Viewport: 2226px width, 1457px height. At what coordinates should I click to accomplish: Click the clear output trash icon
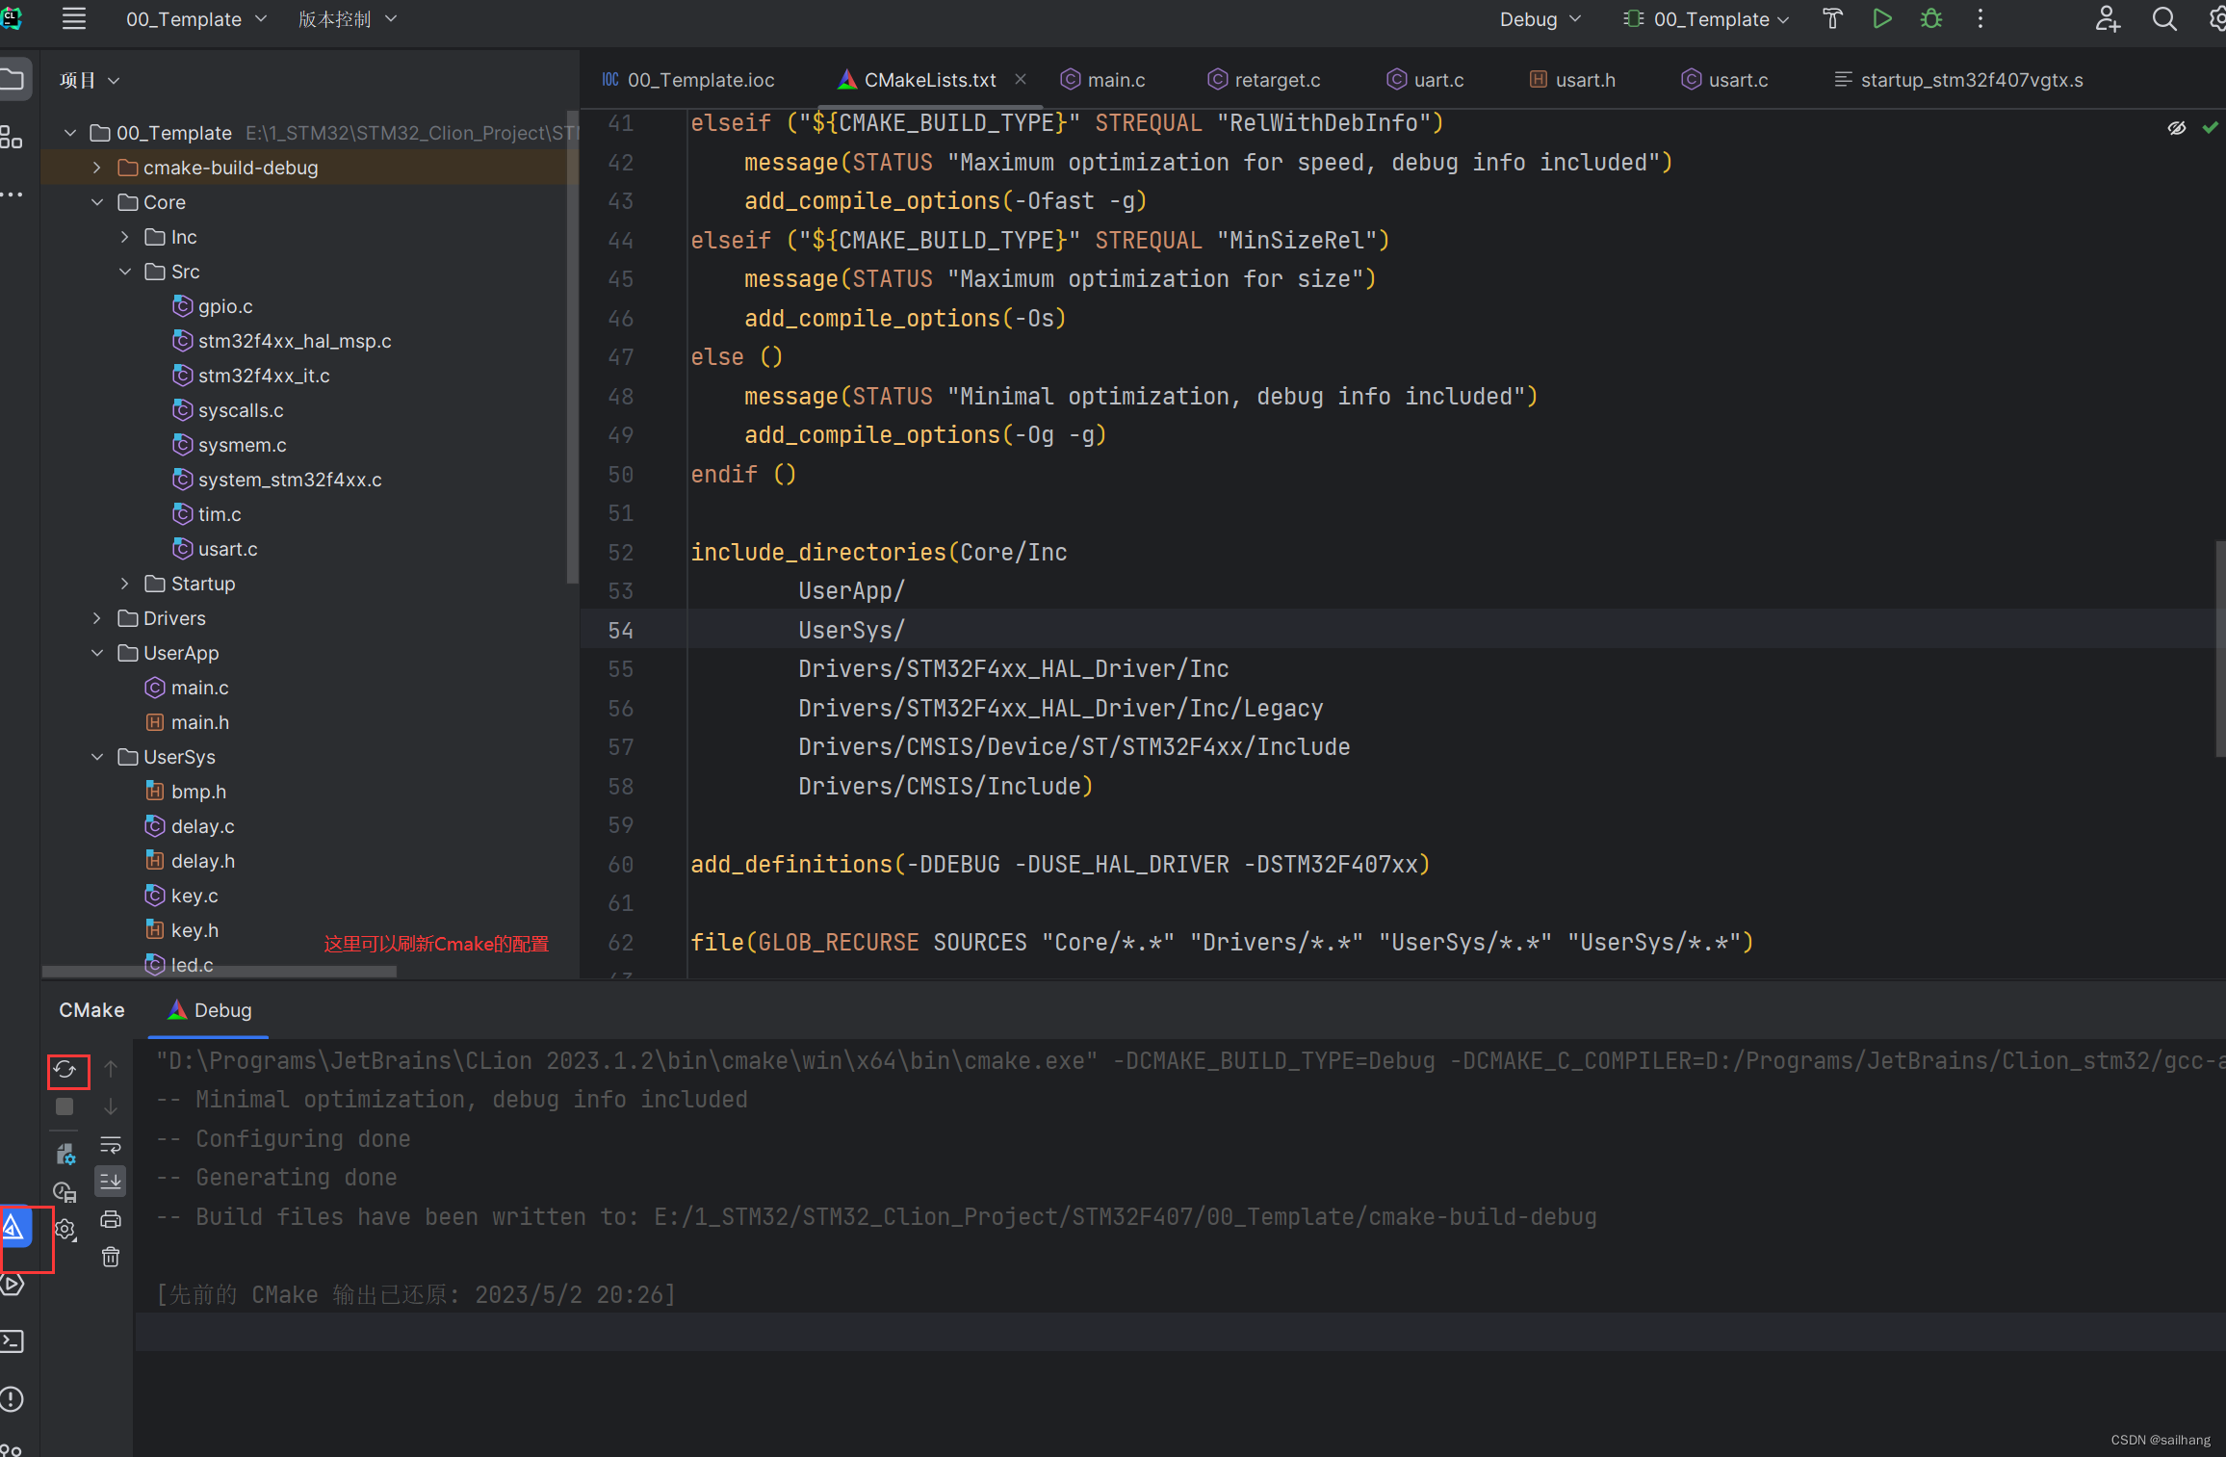click(111, 1257)
